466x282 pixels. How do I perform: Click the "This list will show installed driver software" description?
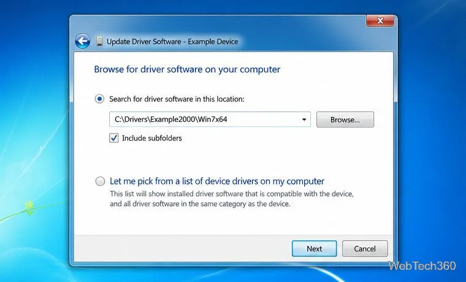232,199
